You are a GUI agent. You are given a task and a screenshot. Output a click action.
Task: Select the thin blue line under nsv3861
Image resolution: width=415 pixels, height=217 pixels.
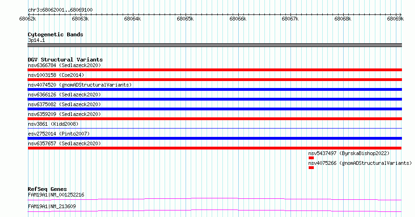click(214, 129)
